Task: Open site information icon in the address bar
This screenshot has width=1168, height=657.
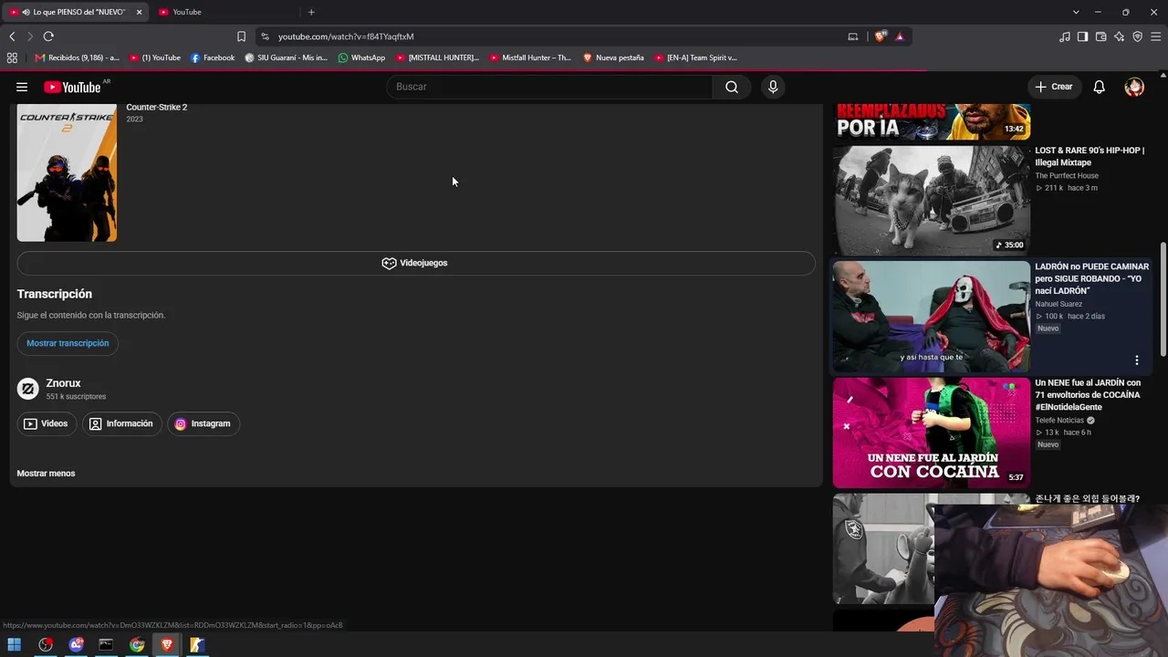Action: tap(265, 36)
